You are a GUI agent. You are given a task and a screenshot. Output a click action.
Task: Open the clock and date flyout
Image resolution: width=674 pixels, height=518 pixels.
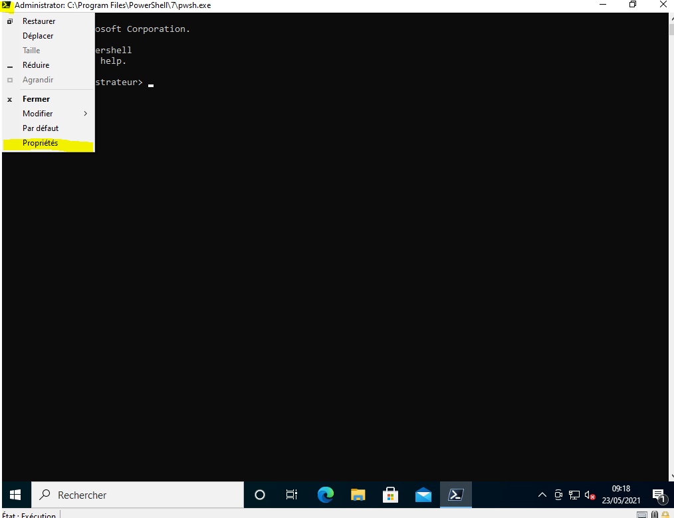pyautogui.click(x=621, y=495)
